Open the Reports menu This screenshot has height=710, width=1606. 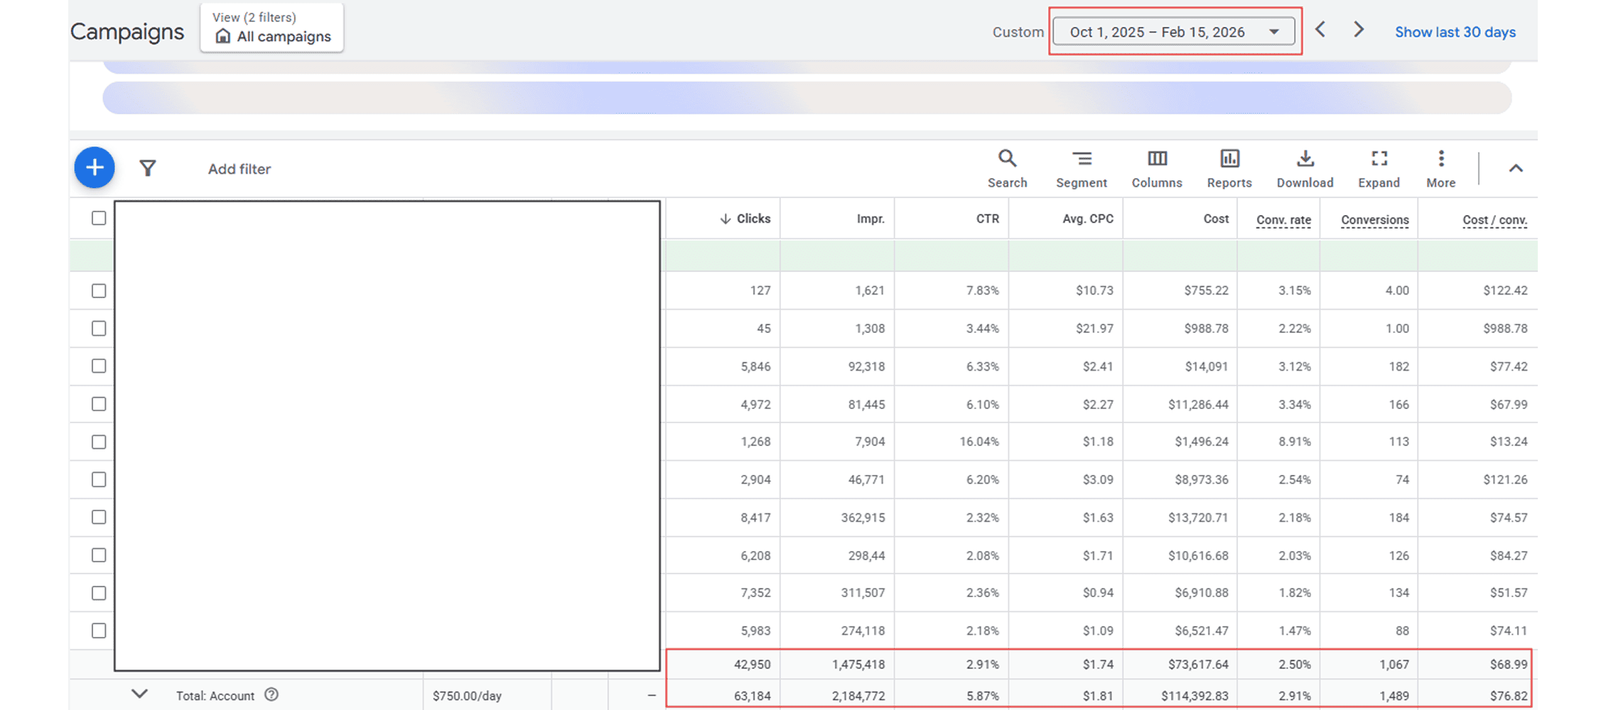coord(1229,168)
